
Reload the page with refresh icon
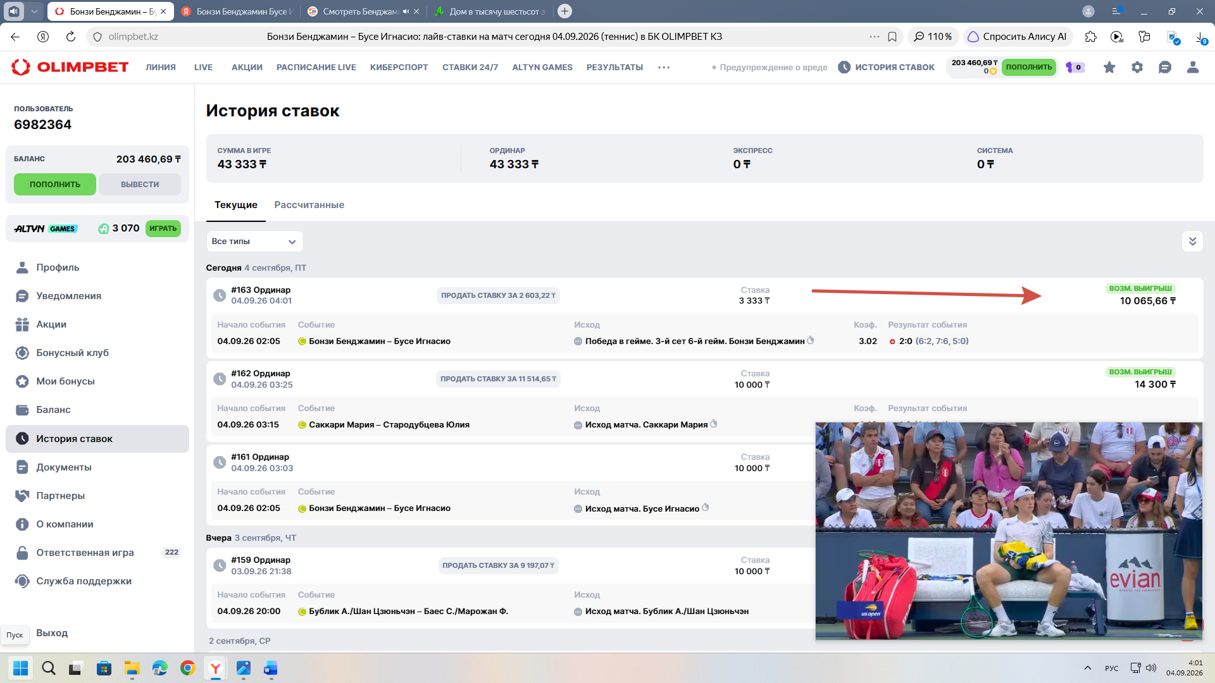[71, 37]
